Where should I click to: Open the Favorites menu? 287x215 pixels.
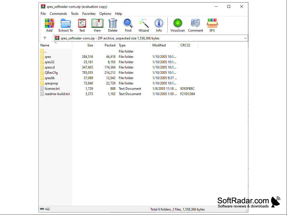89,14
